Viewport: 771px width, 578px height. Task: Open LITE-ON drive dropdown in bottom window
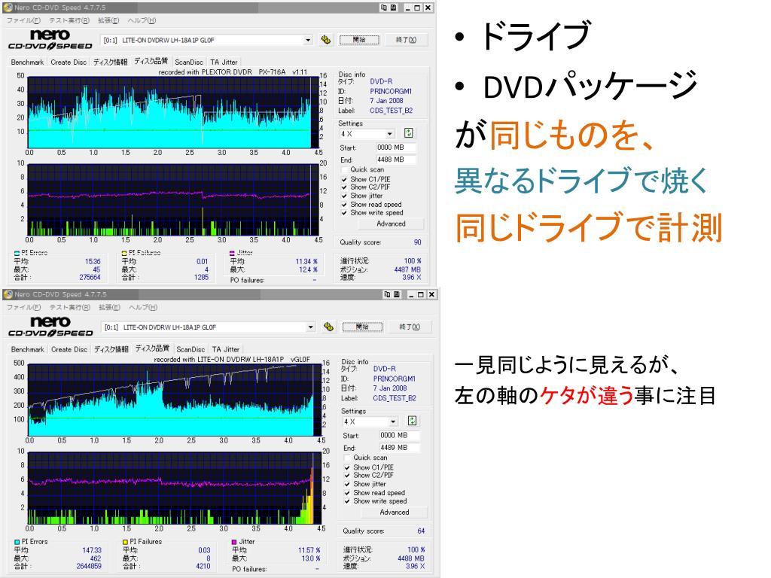coord(311,327)
